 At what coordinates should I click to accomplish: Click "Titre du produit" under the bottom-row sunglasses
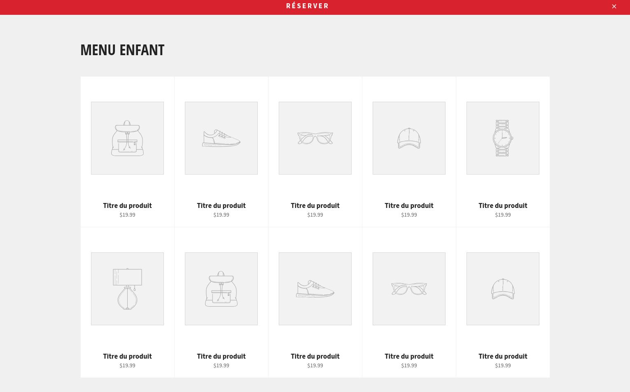(409, 356)
